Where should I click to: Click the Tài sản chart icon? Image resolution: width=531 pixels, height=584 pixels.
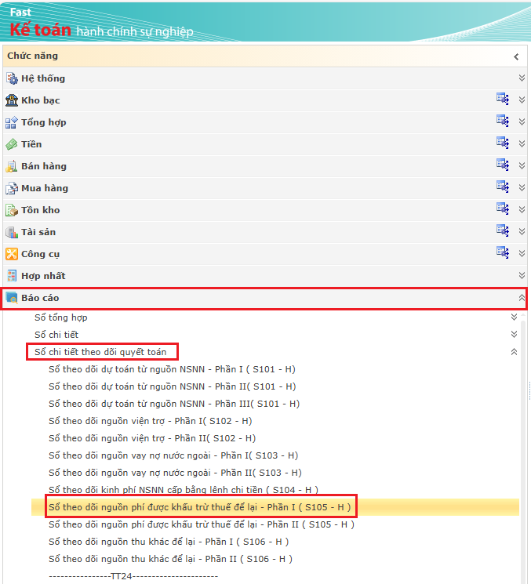(12, 232)
